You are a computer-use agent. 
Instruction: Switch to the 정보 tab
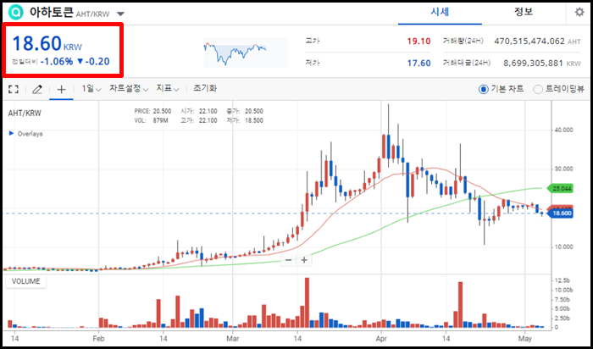tap(524, 13)
